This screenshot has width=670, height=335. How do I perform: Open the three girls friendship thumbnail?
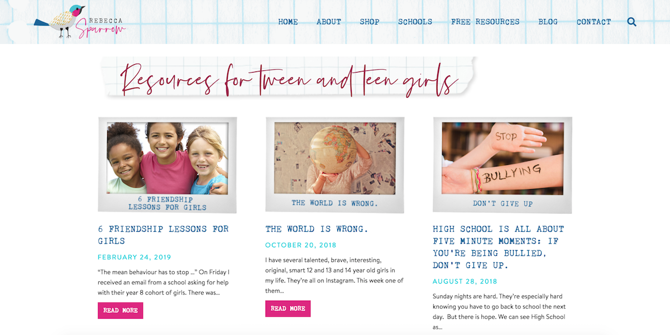click(x=167, y=165)
